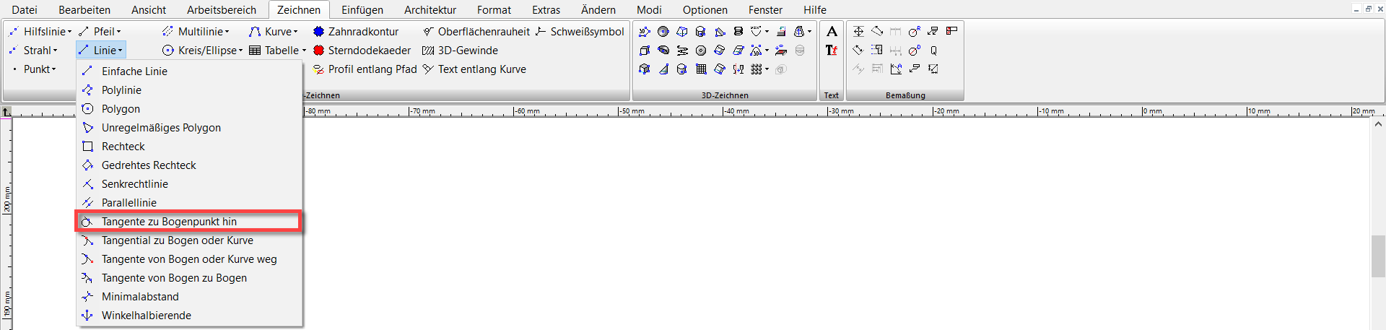Viewport: 1386px width, 330px height.
Task: Switch to the Einfügen tab
Action: coord(362,9)
